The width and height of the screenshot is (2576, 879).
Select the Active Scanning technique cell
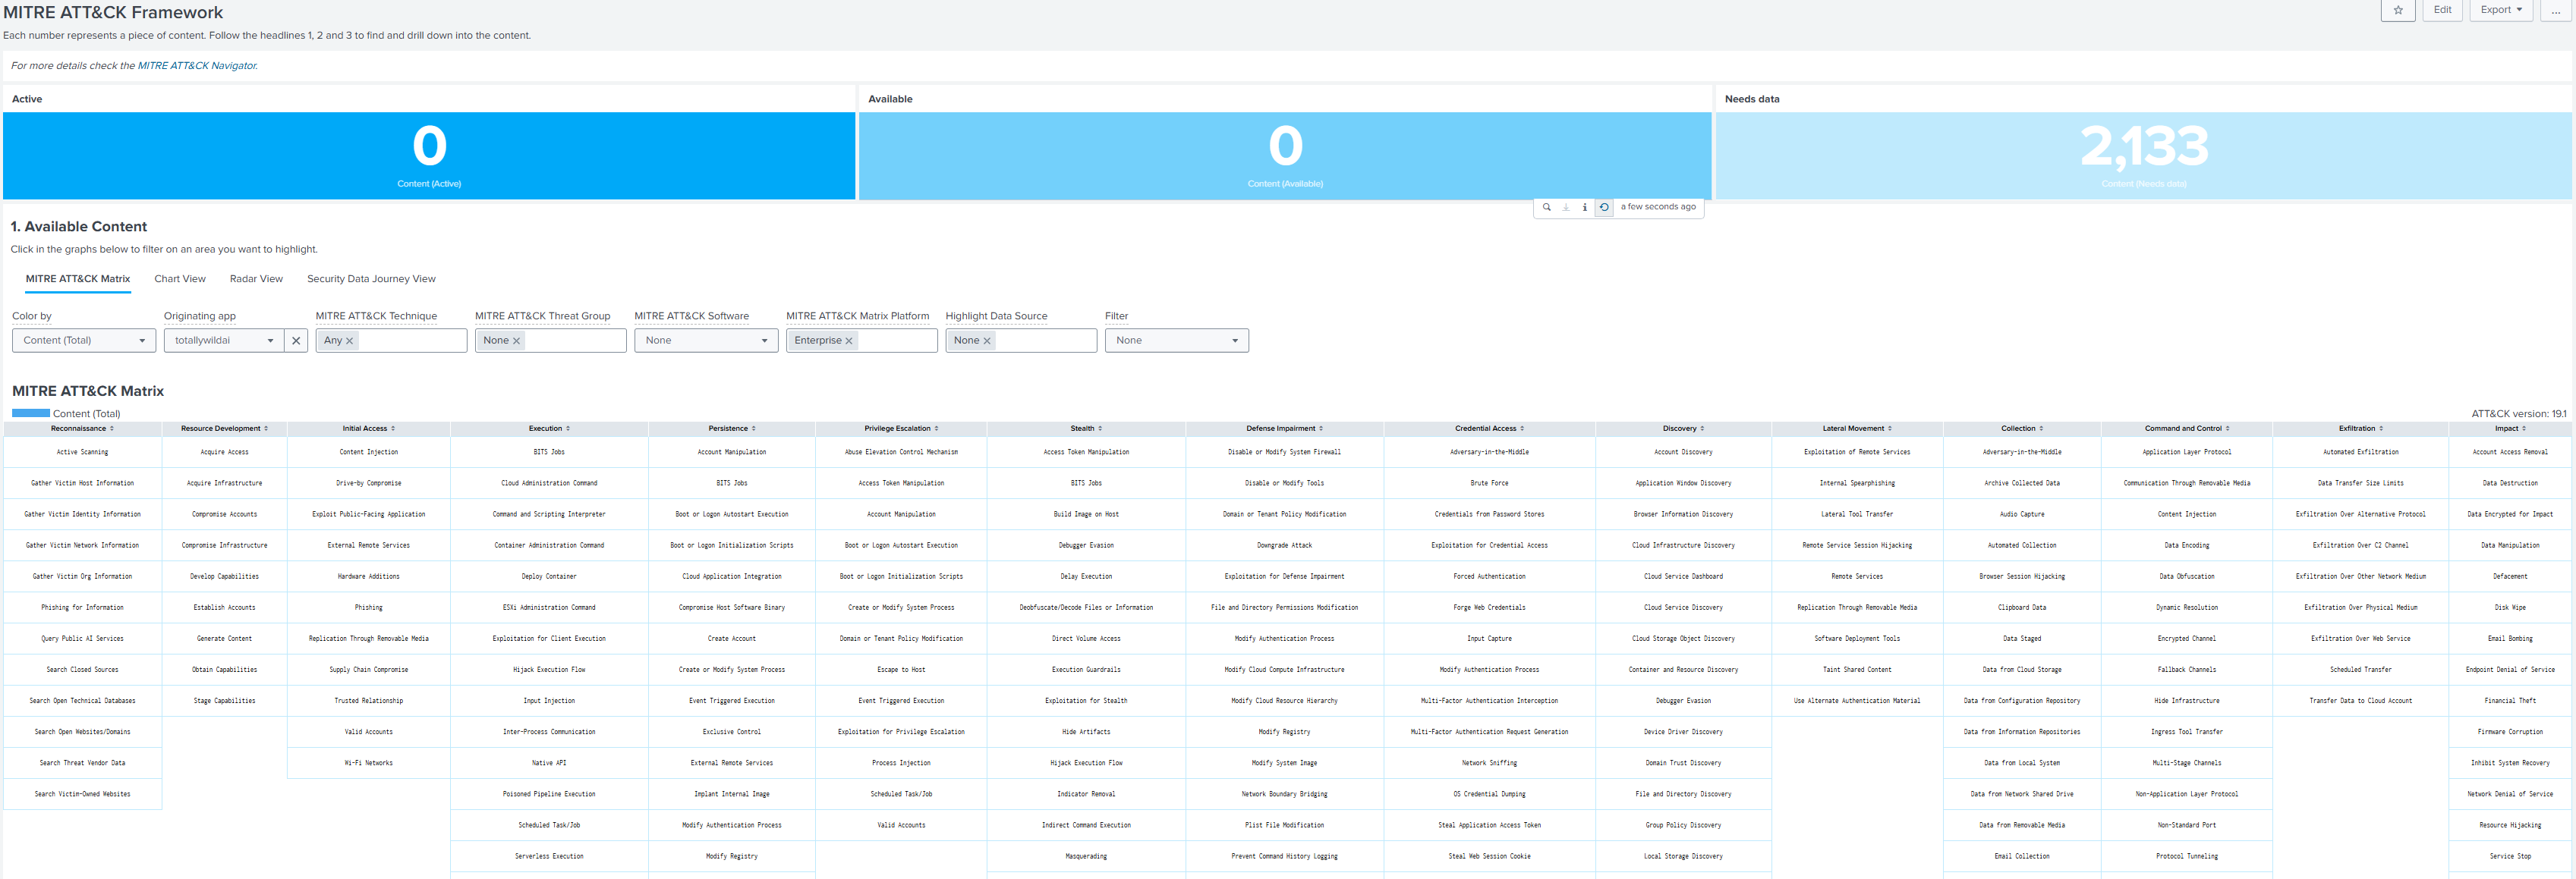[x=83, y=453]
